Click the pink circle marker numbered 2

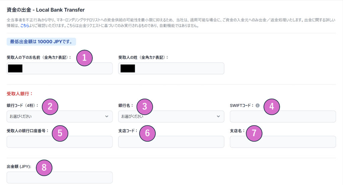coord(50,107)
